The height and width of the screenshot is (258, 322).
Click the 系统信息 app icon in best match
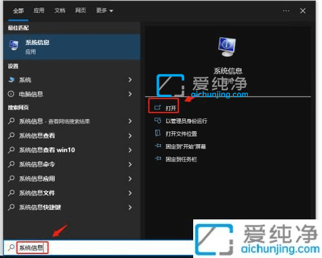[x=14, y=46]
